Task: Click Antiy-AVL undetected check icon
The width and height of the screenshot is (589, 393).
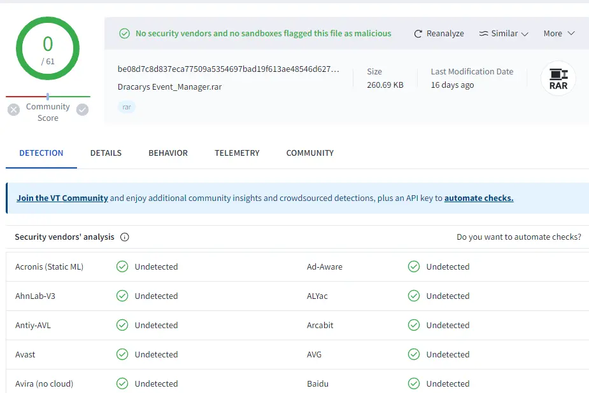Action: tap(122, 325)
